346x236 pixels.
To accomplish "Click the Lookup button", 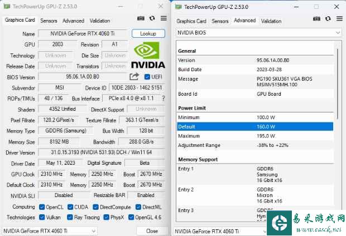I will pos(148,33).
